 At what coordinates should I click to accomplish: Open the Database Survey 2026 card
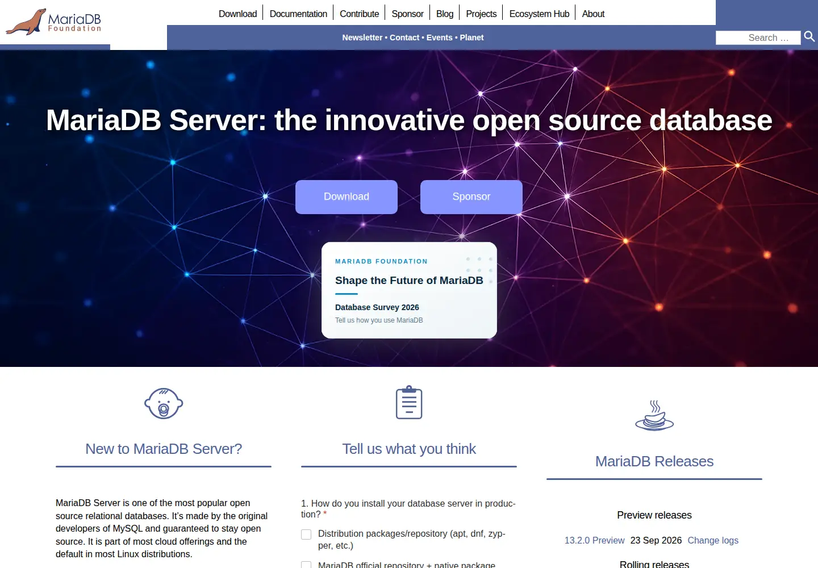409,290
